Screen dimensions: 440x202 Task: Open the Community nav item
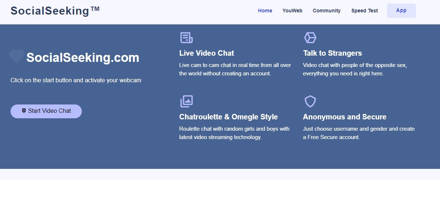tap(326, 11)
